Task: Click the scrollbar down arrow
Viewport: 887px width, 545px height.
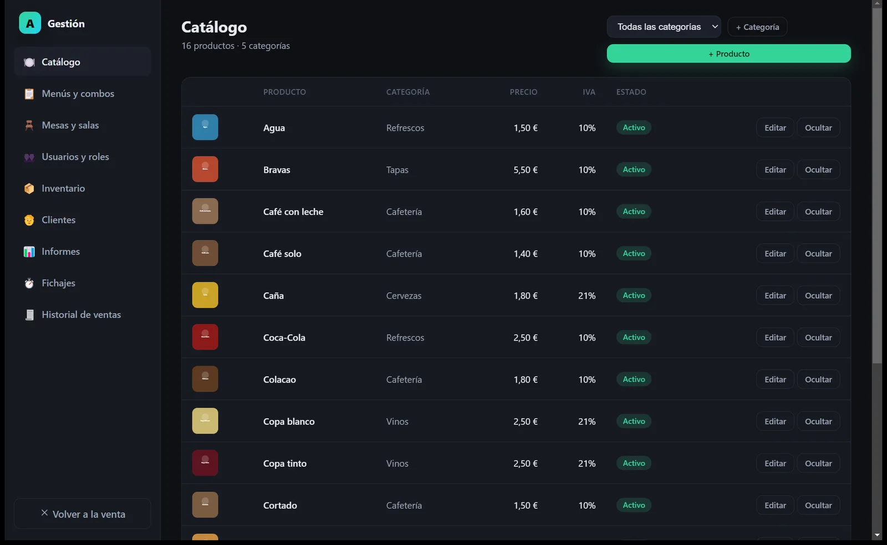Action: 877,535
